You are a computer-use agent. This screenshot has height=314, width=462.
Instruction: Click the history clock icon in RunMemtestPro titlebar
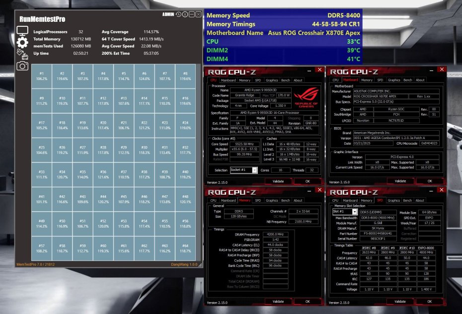pos(178,14)
